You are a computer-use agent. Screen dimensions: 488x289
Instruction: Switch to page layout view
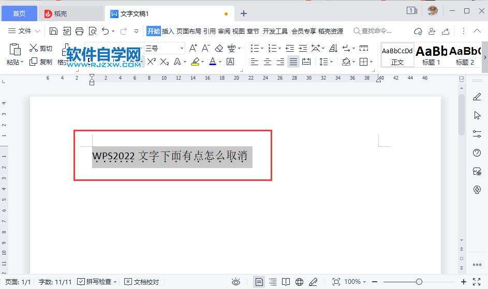click(x=259, y=282)
